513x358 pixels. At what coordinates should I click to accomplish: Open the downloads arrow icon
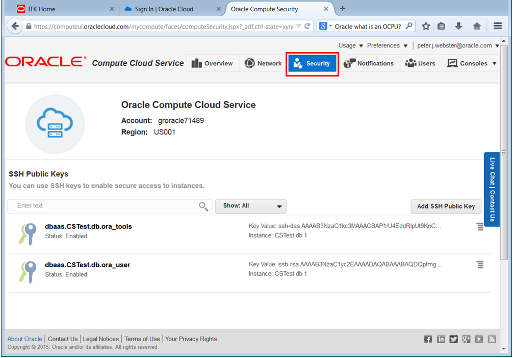458,26
